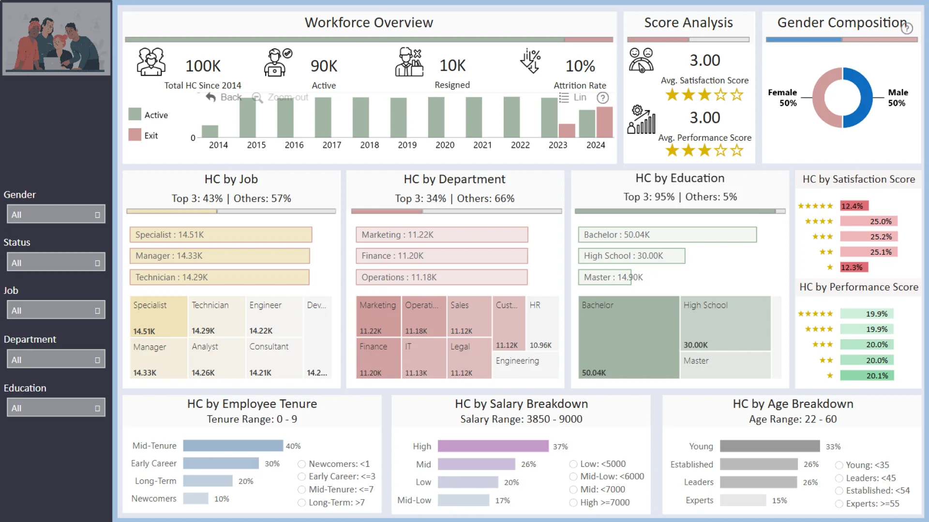The image size is (929, 522).
Task: Select the Mid-Tenure: <=7 radio option
Action: (301, 490)
